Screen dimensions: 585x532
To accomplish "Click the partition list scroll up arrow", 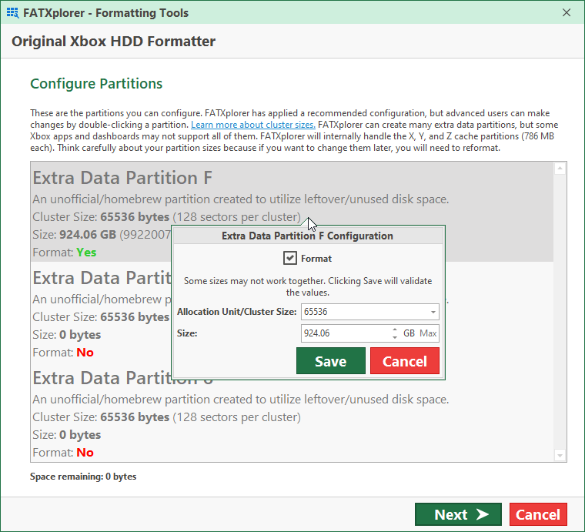I will (560, 169).
